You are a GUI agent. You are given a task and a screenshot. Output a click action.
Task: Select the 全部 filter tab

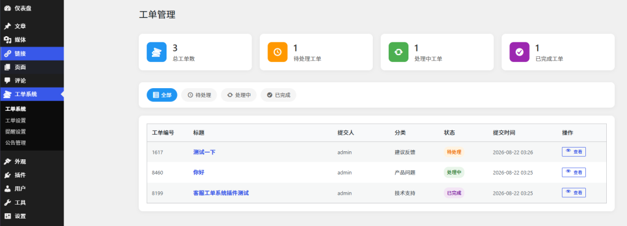click(162, 95)
